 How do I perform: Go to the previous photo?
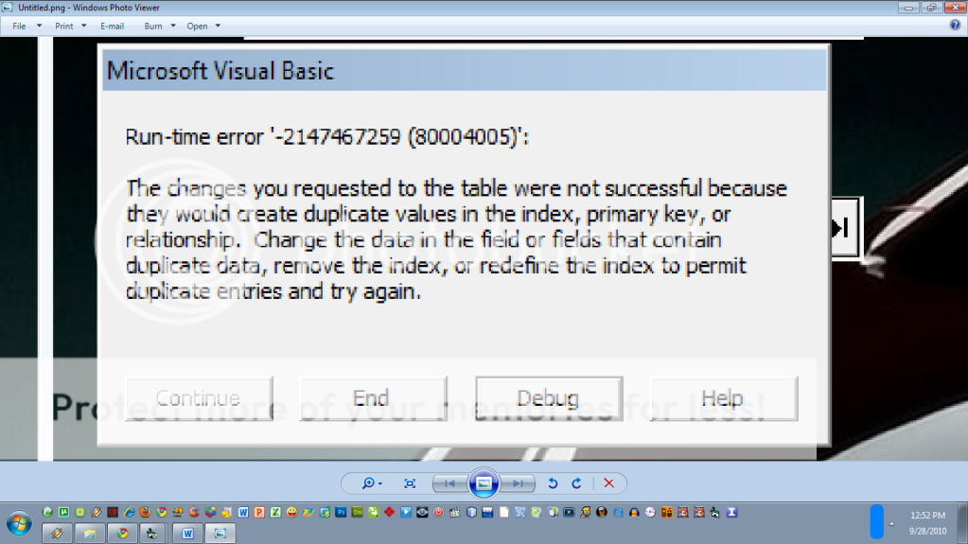(x=450, y=483)
